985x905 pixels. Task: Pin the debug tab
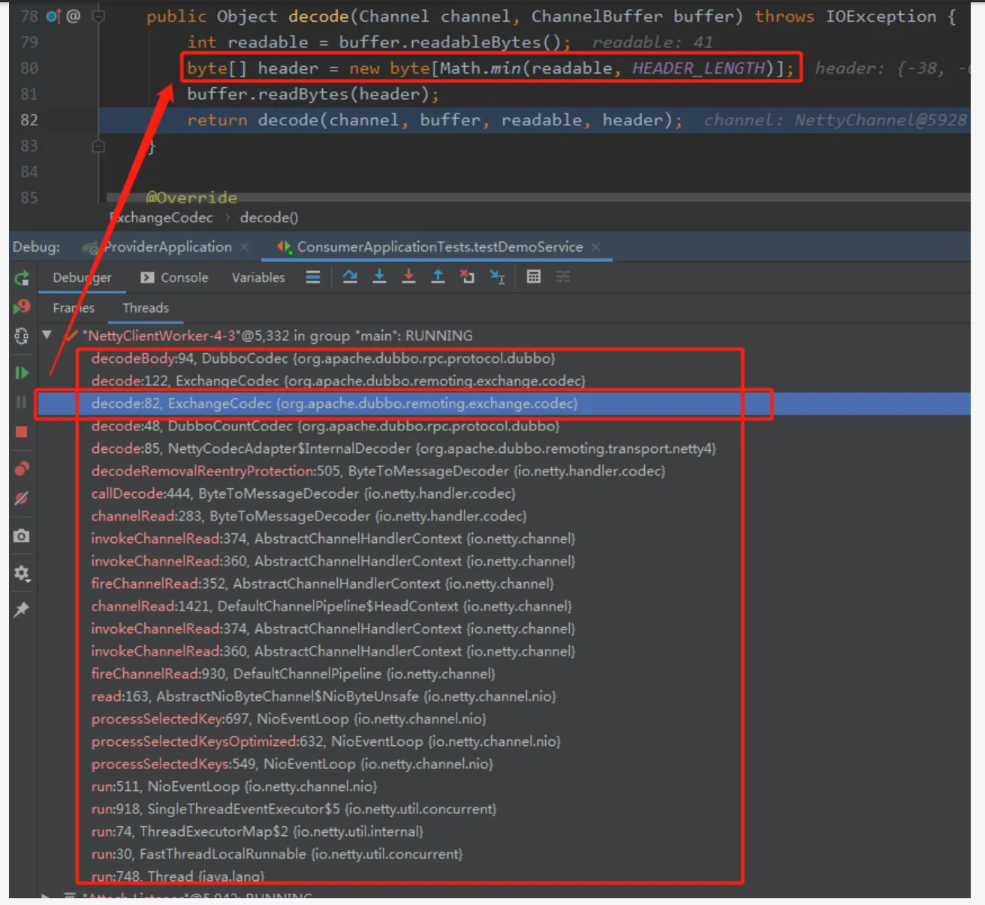pyautogui.click(x=22, y=609)
